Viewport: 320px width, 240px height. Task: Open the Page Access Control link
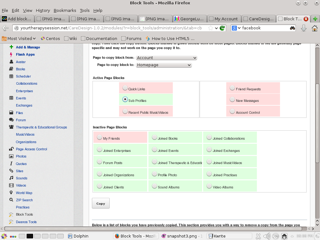31,149
